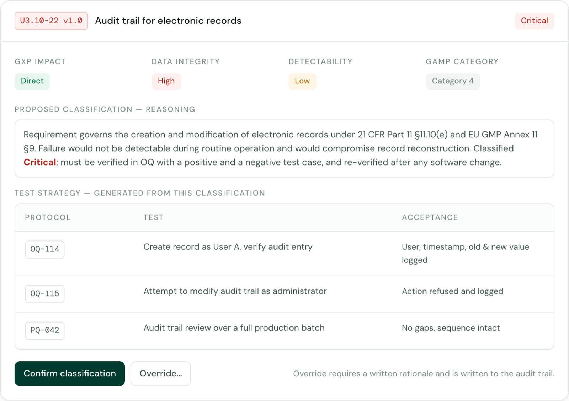The image size is (569, 401).
Task: Click the Low detectability tag
Action: coord(302,81)
